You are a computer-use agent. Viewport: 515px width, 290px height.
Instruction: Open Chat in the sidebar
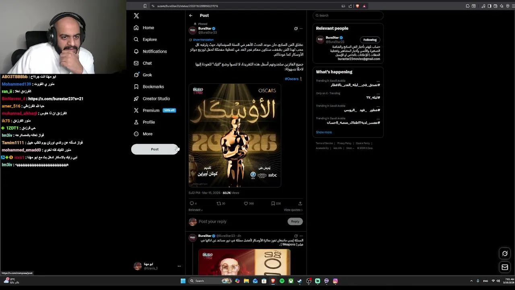143,63
